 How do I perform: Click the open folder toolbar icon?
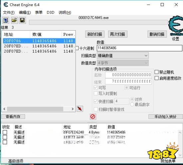pos(14,20)
